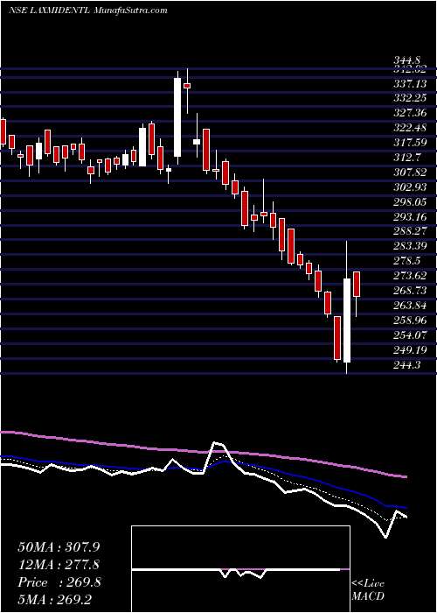Click the <<Live MACD label

point(368,590)
